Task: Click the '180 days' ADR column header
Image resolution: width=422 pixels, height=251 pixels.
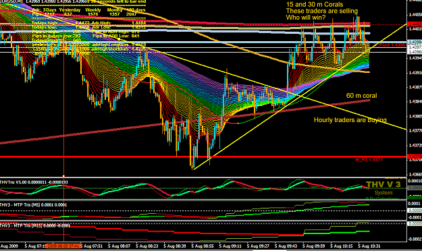Action: pyautogui.click(x=136, y=10)
